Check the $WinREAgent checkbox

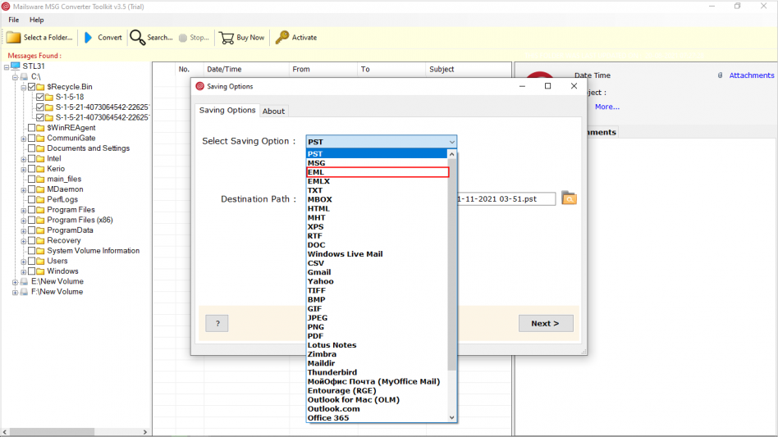pos(32,128)
